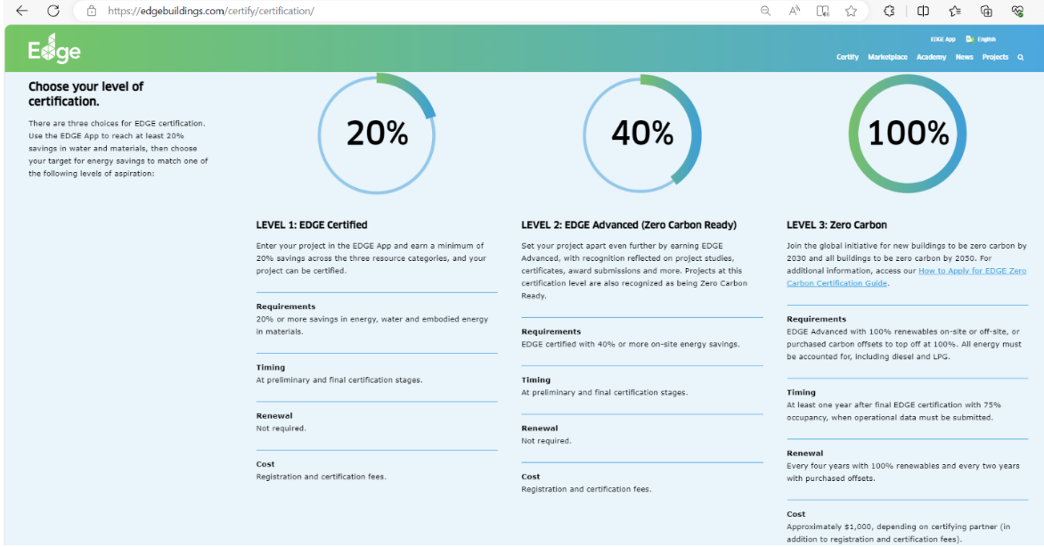
Task: Open the Academy navigation item
Action: click(x=931, y=57)
